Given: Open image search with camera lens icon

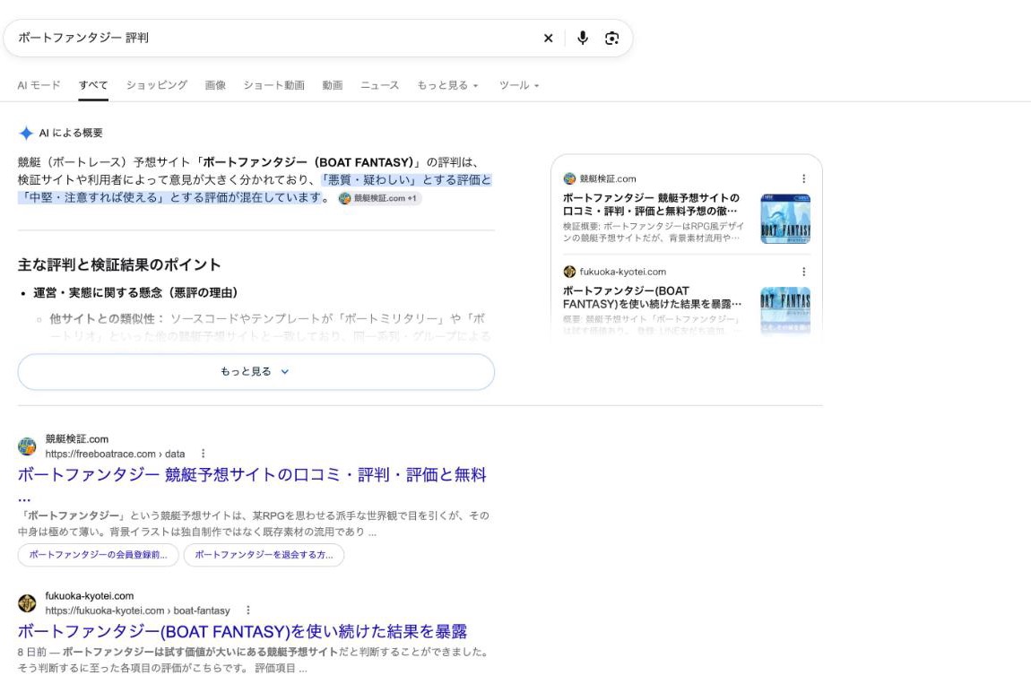Looking at the screenshot, I should (611, 39).
